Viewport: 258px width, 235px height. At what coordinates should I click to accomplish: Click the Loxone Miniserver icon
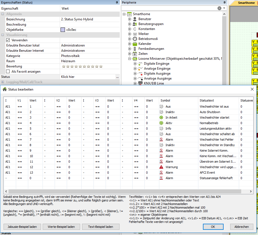click(x=135, y=59)
